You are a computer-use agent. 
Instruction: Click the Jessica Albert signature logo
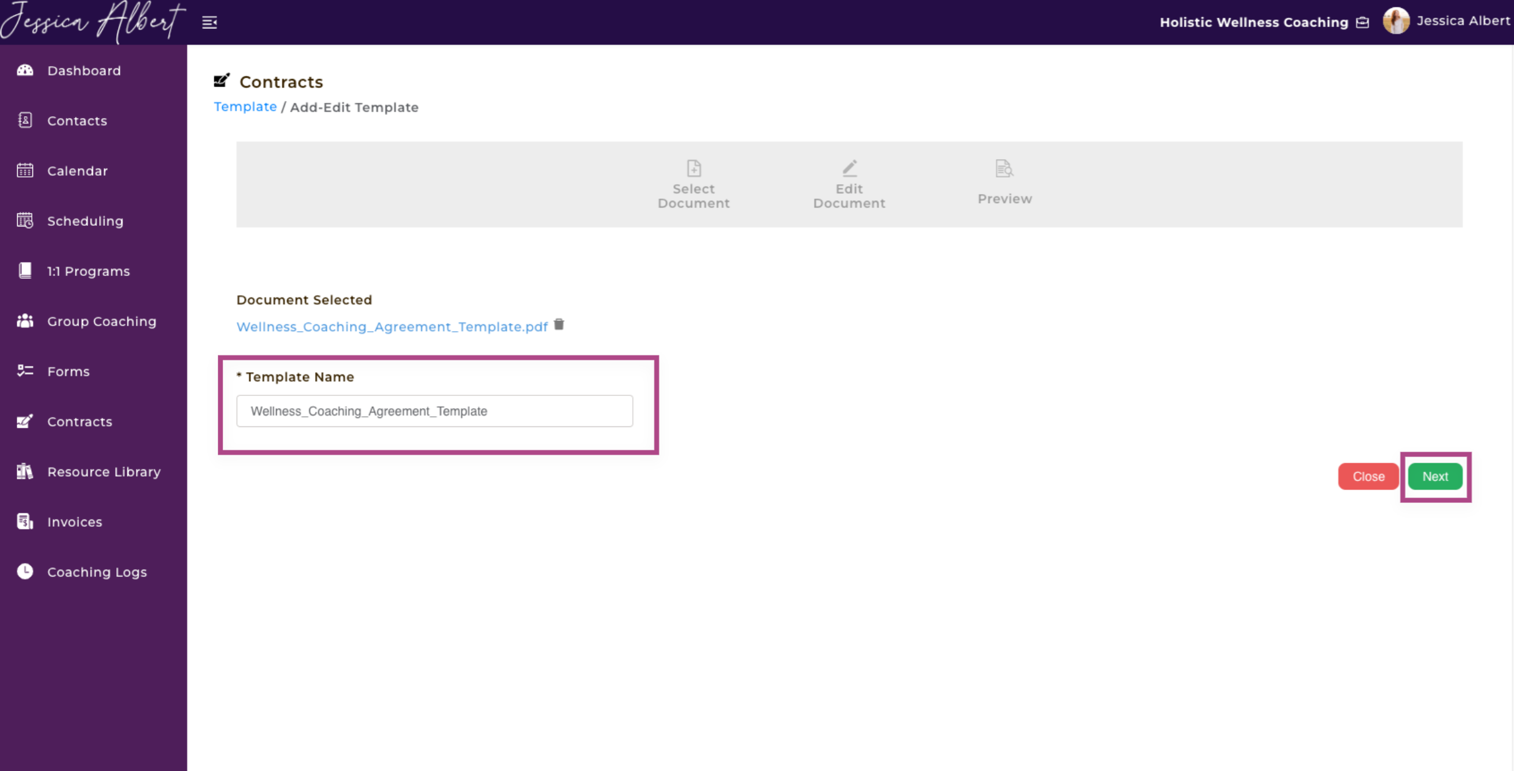click(92, 21)
